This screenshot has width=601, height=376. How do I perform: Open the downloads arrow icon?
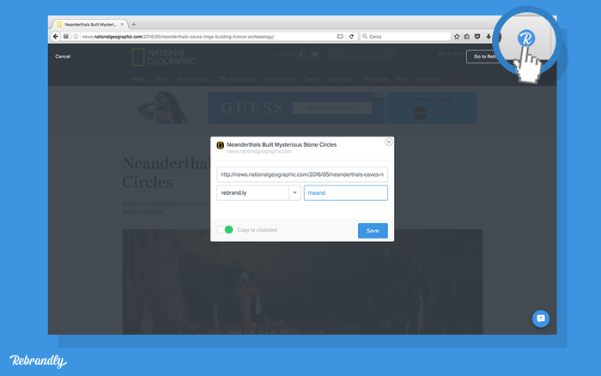(489, 36)
